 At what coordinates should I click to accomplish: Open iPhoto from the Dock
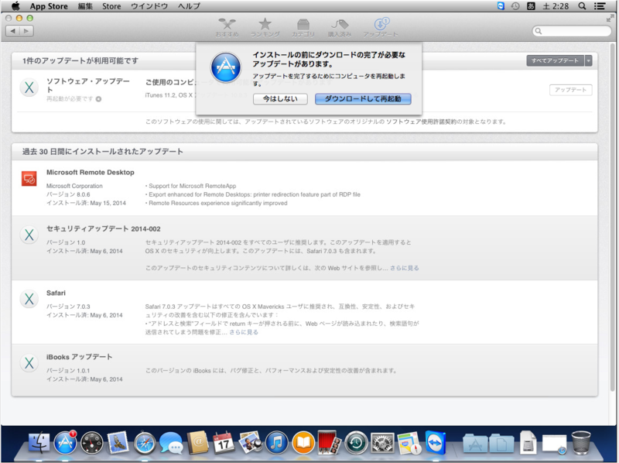[x=250, y=442]
